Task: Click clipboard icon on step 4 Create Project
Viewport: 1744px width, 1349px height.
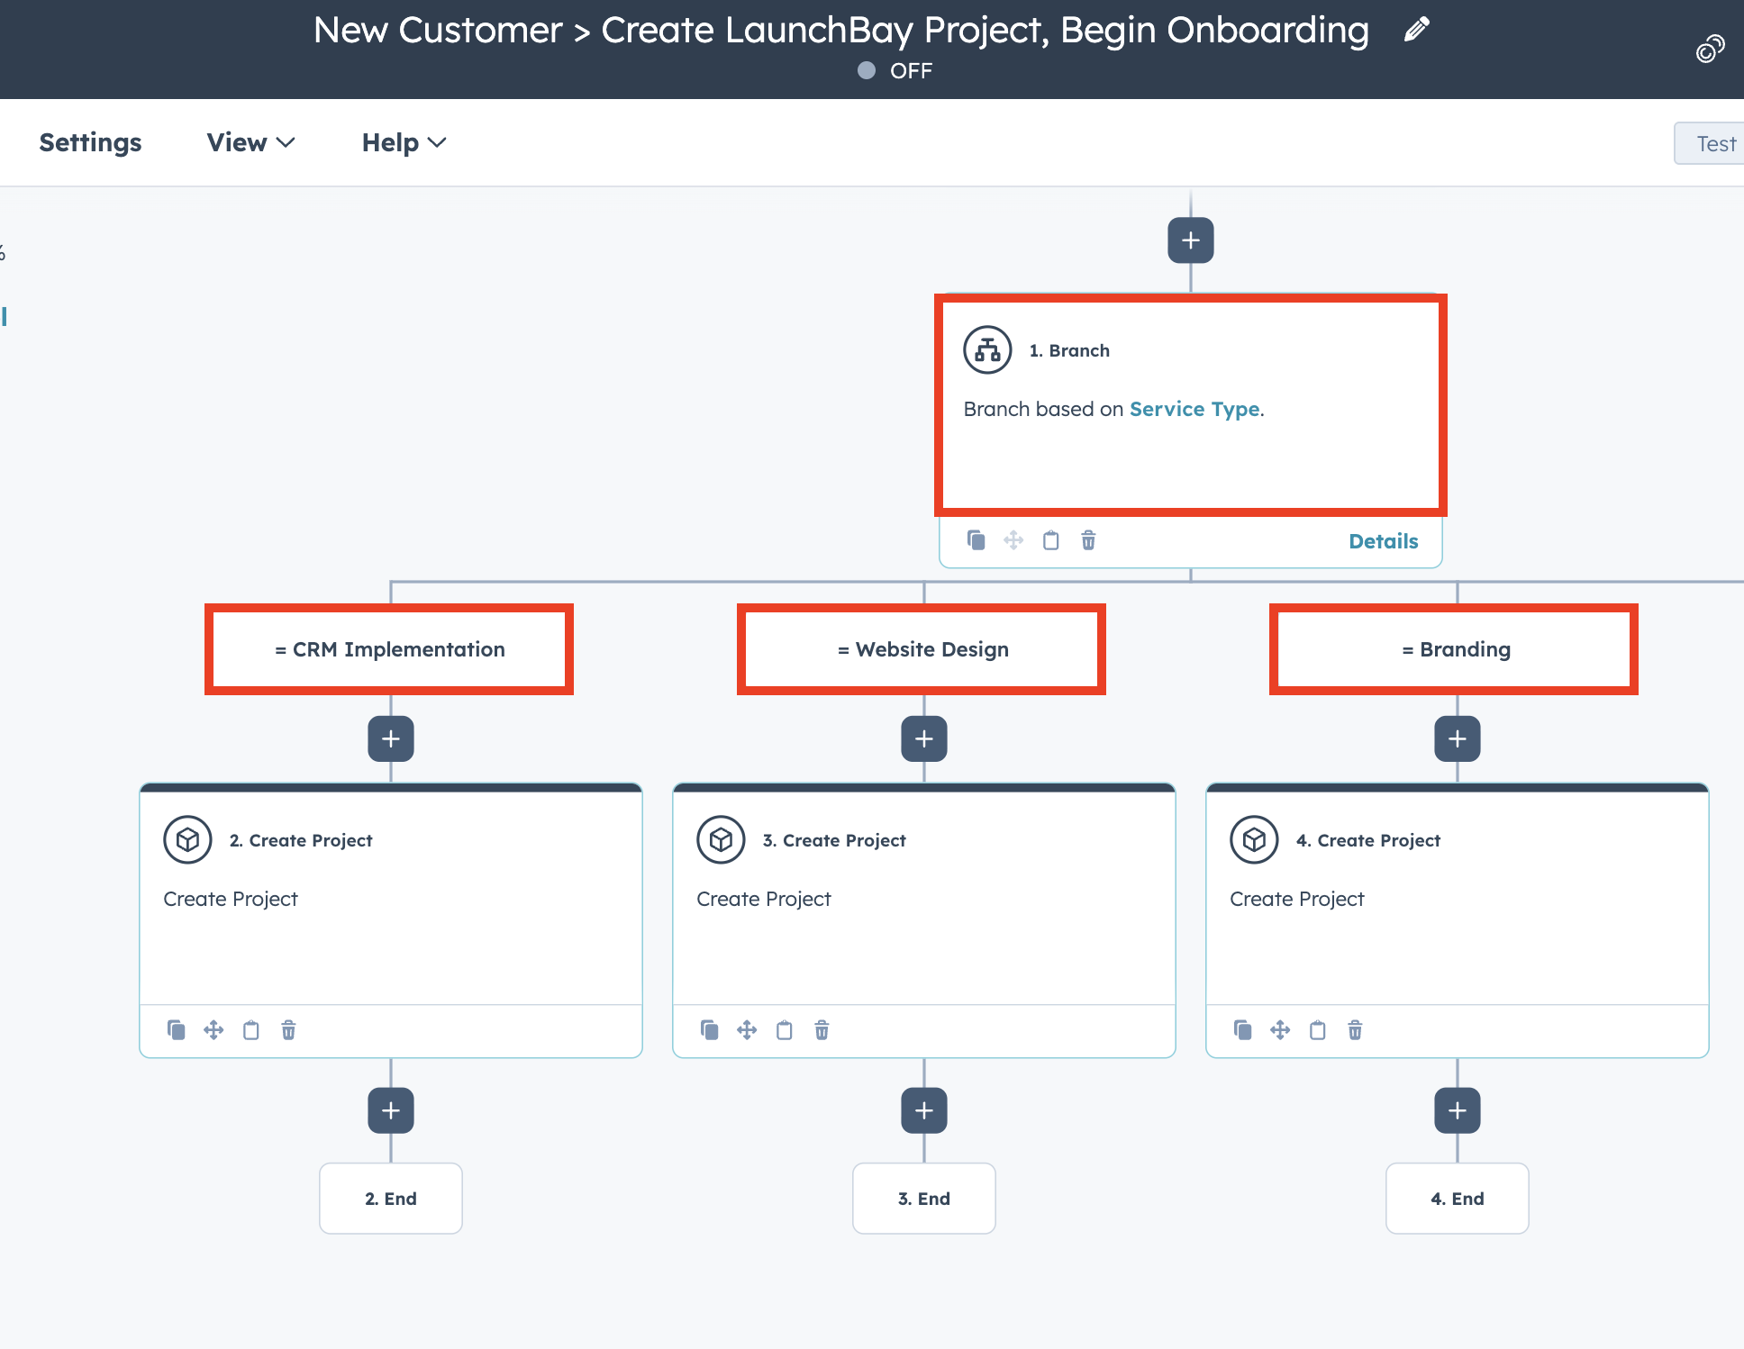Action: pyautogui.click(x=1318, y=1030)
